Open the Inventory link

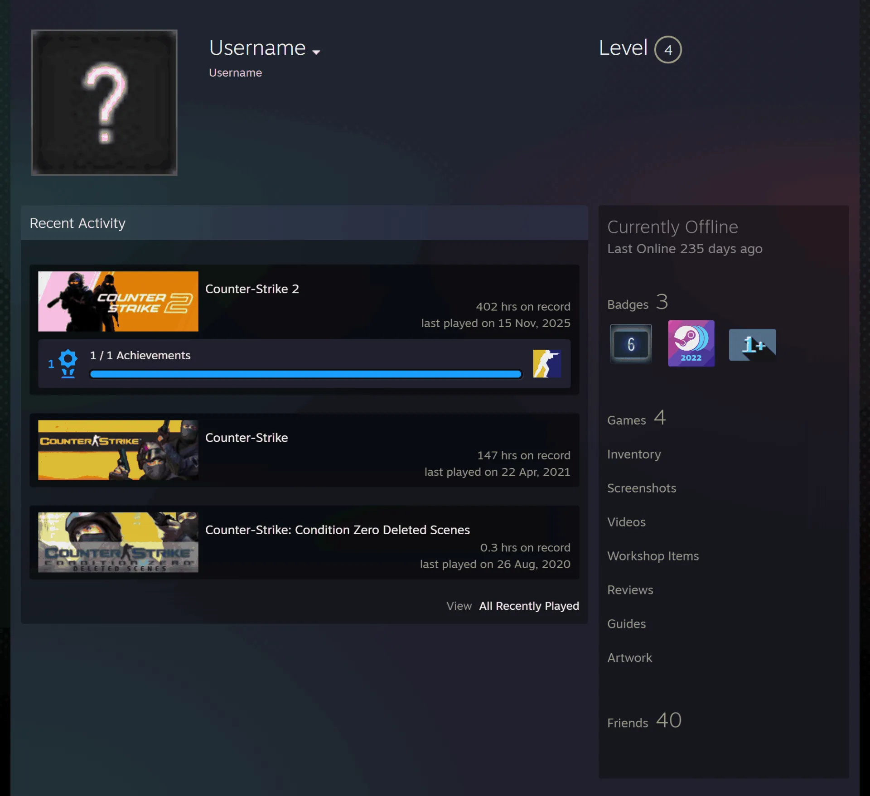[x=634, y=454]
